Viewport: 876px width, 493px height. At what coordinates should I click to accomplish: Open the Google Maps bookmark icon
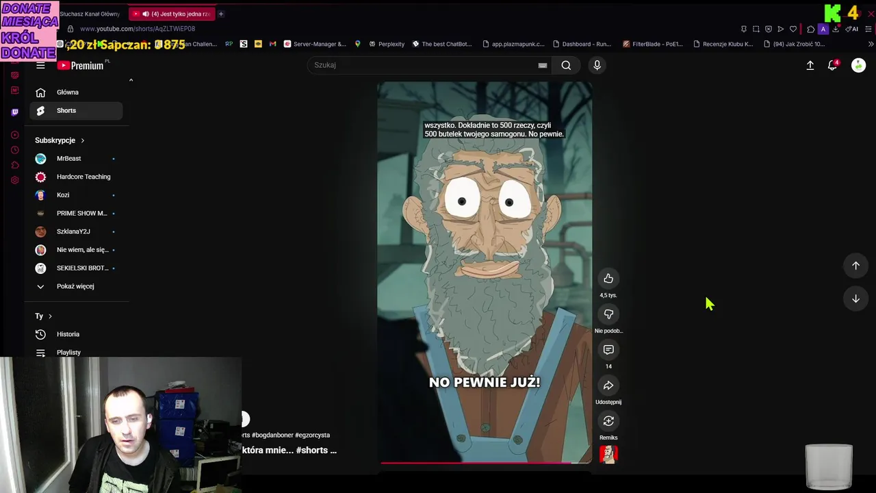[357, 44]
